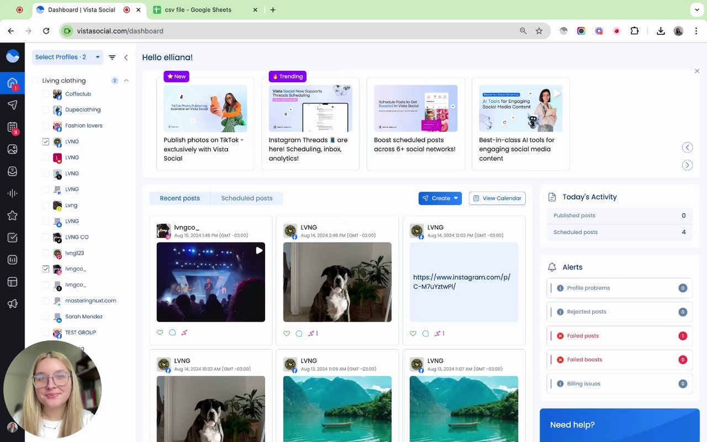Image resolution: width=707 pixels, height=442 pixels.
Task: Open the Chrome extensions puzzle icon
Action: (x=635, y=31)
